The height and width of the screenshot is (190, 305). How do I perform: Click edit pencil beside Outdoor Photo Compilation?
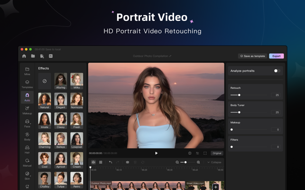(x=170, y=56)
